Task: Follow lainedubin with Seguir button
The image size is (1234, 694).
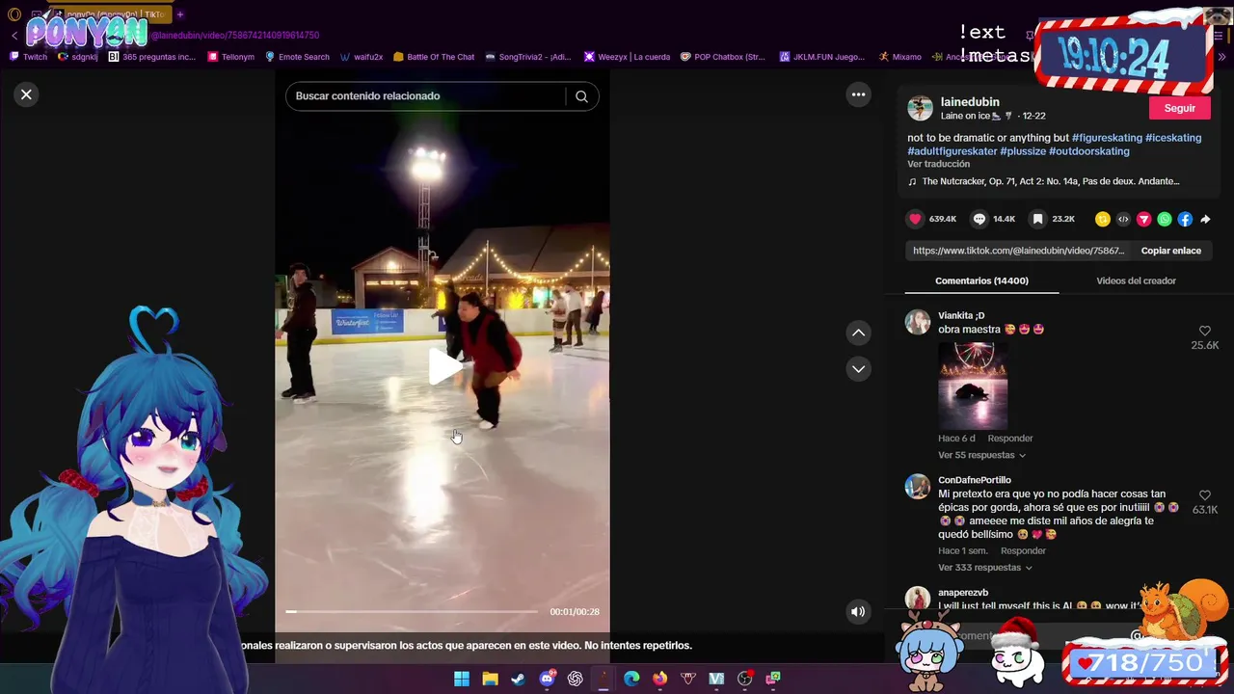Action: [x=1179, y=108]
